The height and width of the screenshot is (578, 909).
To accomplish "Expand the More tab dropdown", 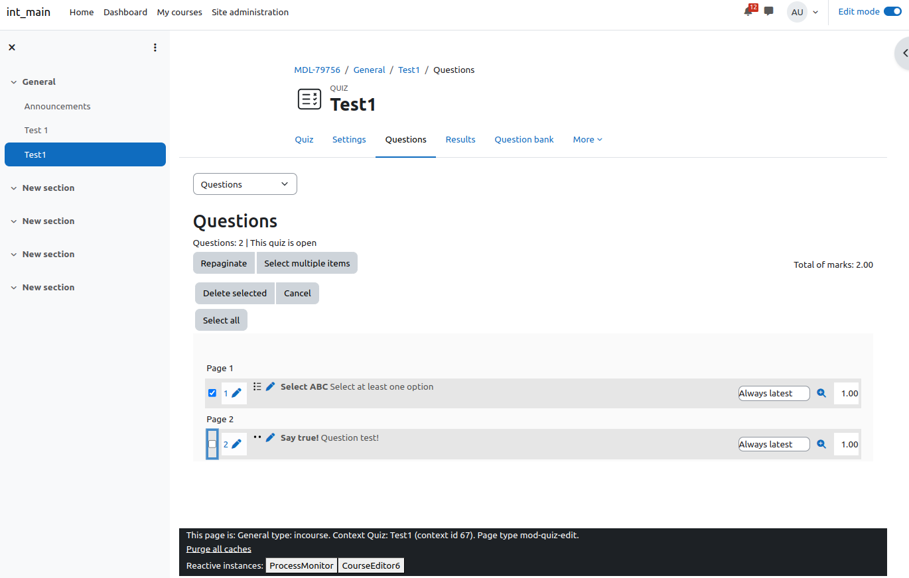I will click(588, 139).
